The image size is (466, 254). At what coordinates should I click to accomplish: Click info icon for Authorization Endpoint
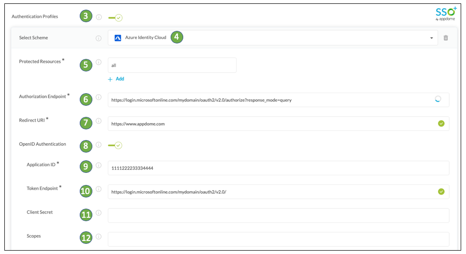[x=99, y=97]
